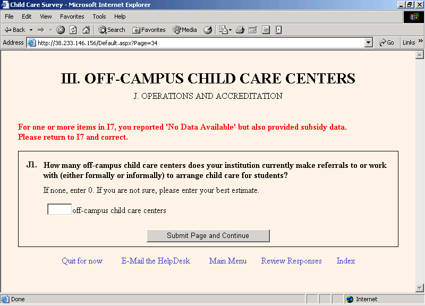Expand the Links toolbar chevron

pos(420,41)
